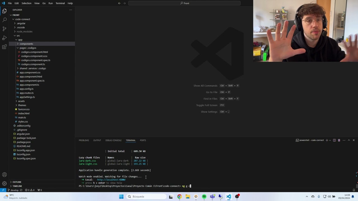Select powershell - code-connect terminal label
The width and height of the screenshot is (358, 201).
point(310,140)
